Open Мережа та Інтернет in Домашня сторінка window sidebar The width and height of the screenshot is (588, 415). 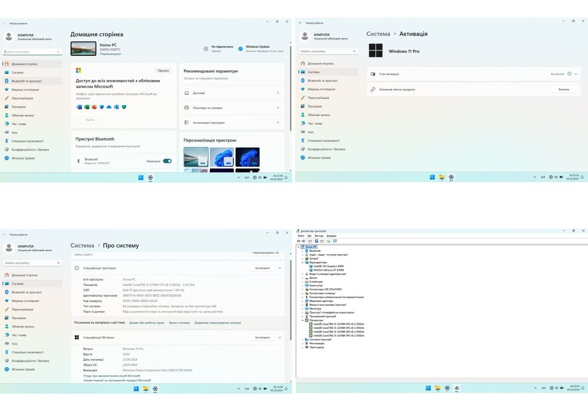point(32,89)
